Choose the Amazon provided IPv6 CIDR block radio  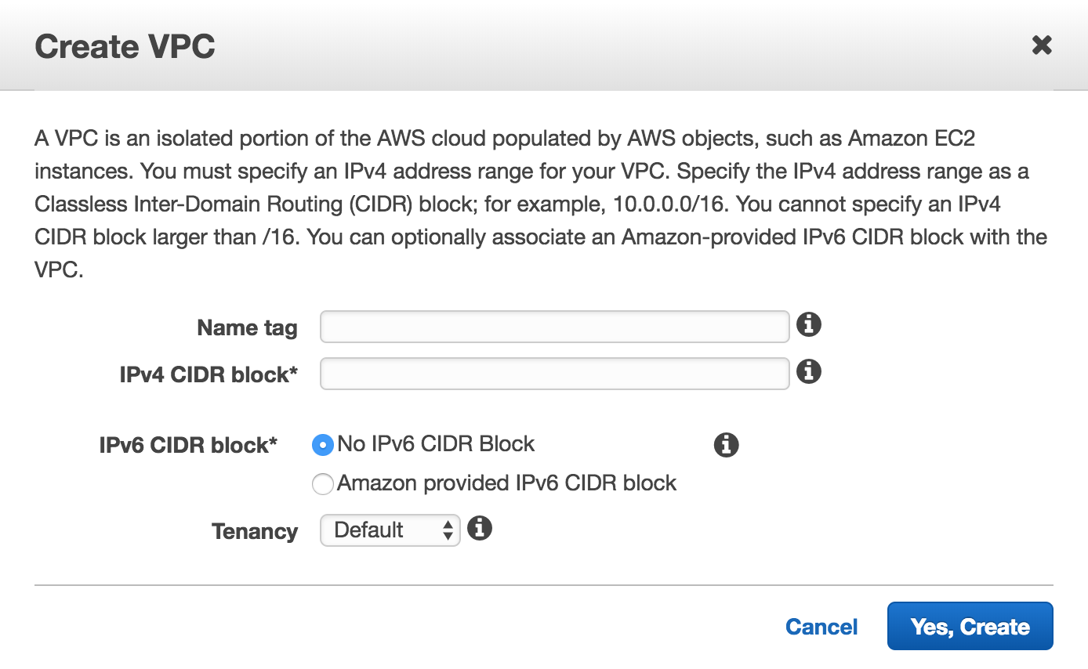(x=323, y=484)
